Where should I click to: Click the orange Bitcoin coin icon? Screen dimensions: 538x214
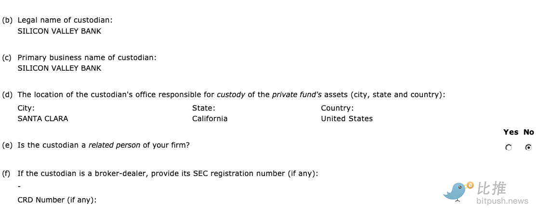[x=470, y=185]
